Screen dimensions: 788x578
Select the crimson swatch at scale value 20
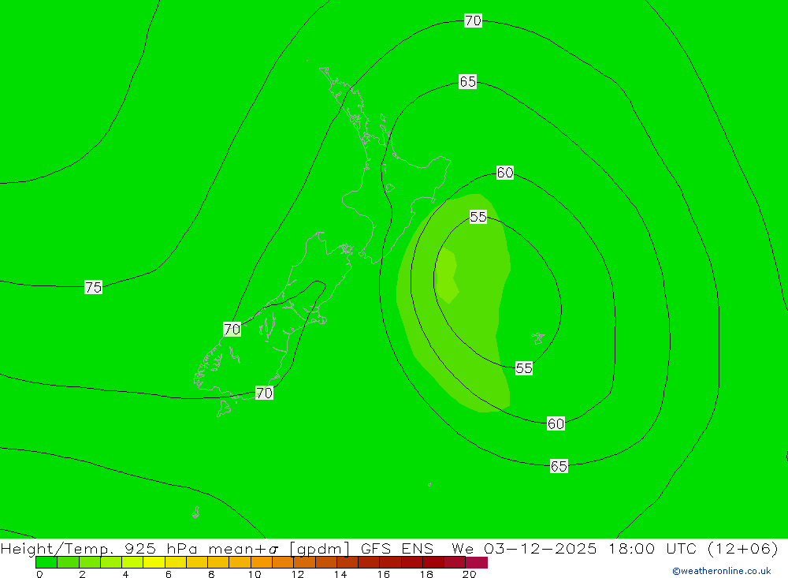click(x=477, y=562)
